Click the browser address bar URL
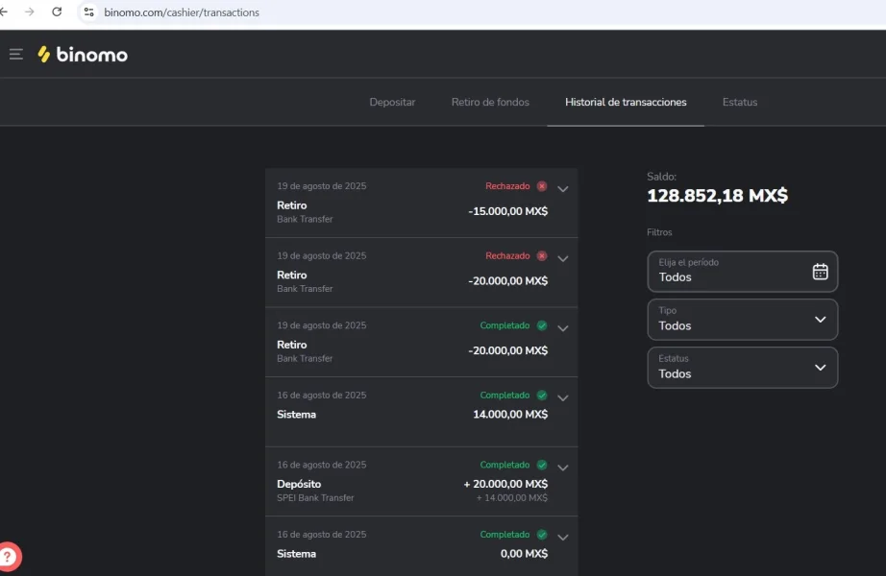 point(183,12)
